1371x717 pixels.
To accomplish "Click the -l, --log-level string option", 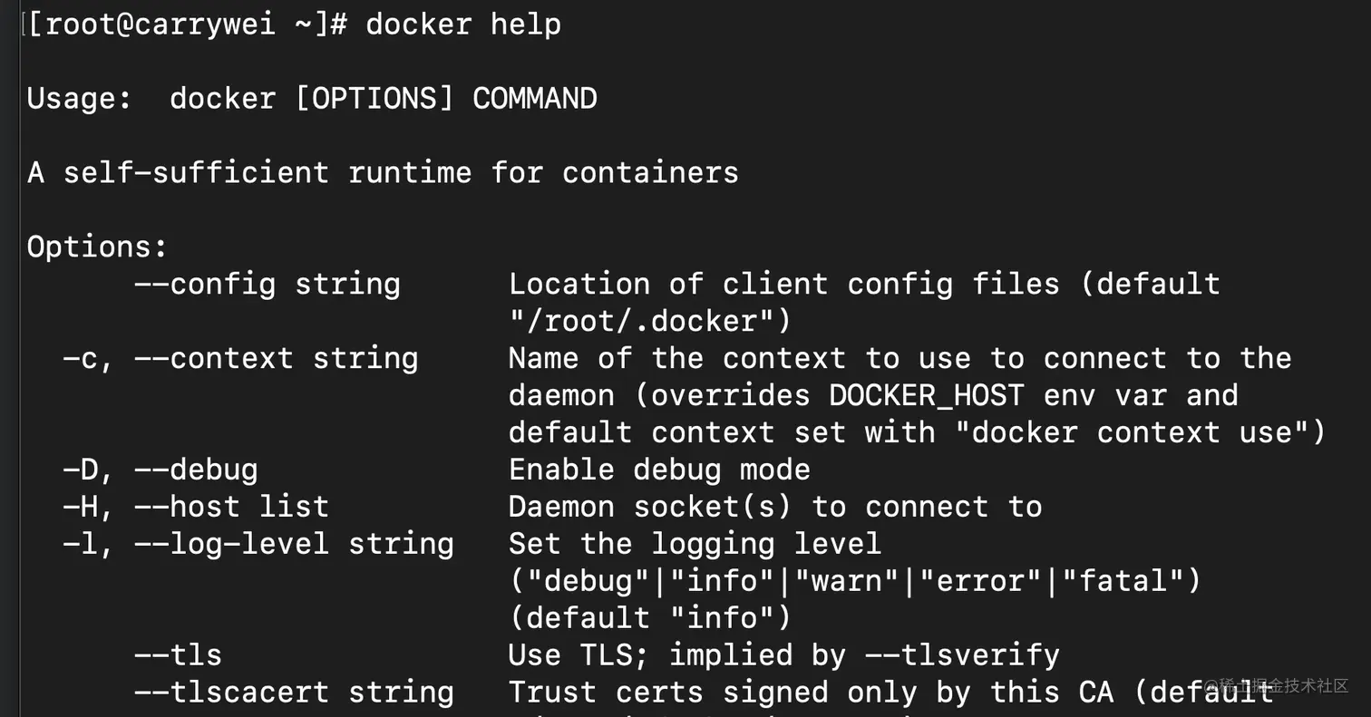I will tap(258, 544).
